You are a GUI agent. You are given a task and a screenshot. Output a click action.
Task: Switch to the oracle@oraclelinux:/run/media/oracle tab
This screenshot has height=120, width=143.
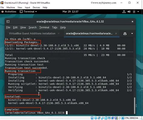click(89, 33)
